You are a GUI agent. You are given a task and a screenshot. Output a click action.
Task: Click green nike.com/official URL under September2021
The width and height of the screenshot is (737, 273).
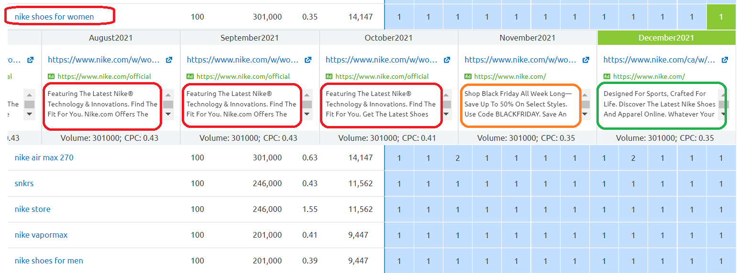[x=243, y=76]
